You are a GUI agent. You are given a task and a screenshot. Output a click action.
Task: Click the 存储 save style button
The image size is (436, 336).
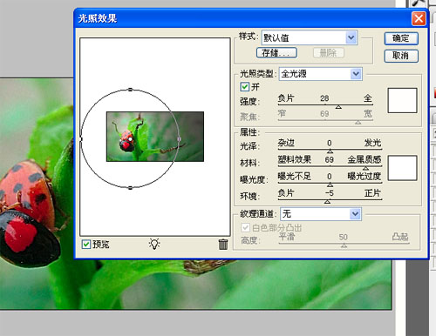(x=276, y=53)
